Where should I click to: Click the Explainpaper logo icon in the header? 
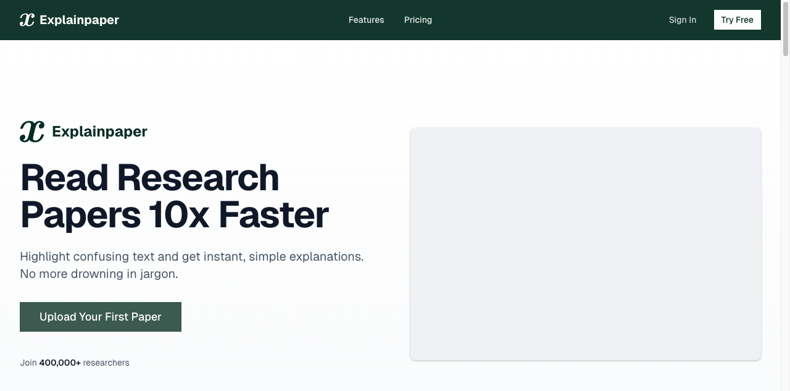tap(27, 20)
